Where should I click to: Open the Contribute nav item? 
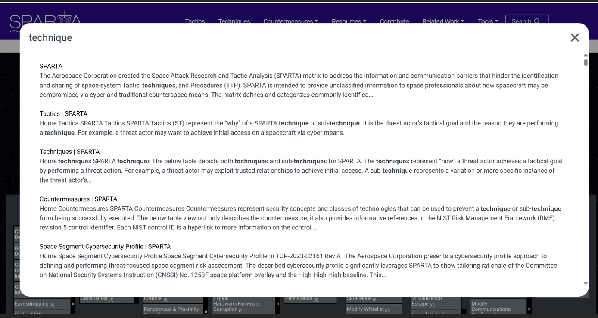click(394, 21)
